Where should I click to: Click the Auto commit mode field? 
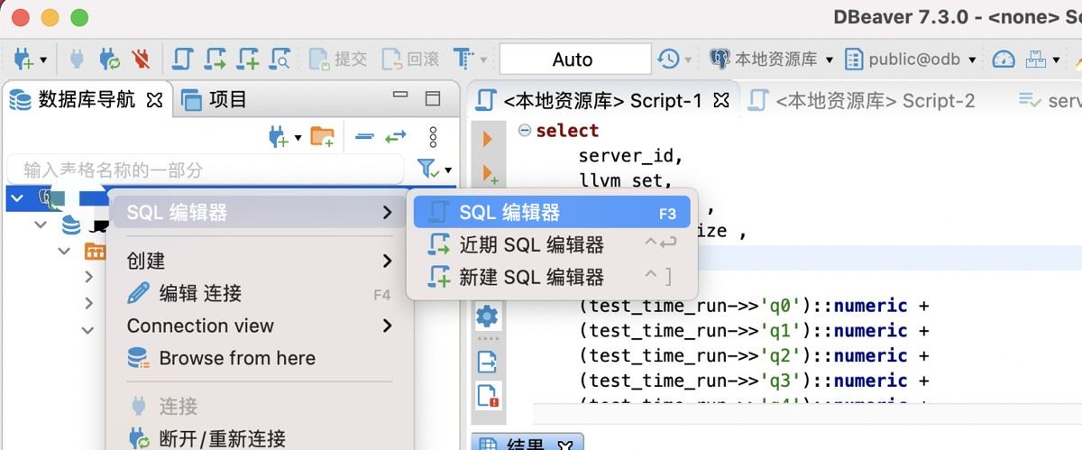coord(574,60)
